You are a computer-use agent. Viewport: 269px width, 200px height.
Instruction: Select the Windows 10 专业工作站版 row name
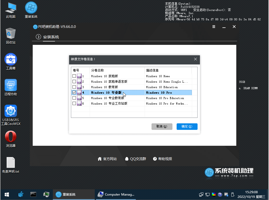109,104
